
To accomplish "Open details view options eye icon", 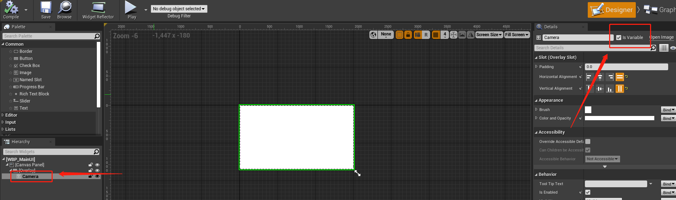I will coord(673,48).
